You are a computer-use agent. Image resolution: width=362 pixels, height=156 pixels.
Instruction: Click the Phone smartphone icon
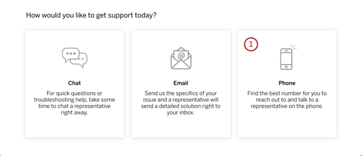click(x=286, y=59)
